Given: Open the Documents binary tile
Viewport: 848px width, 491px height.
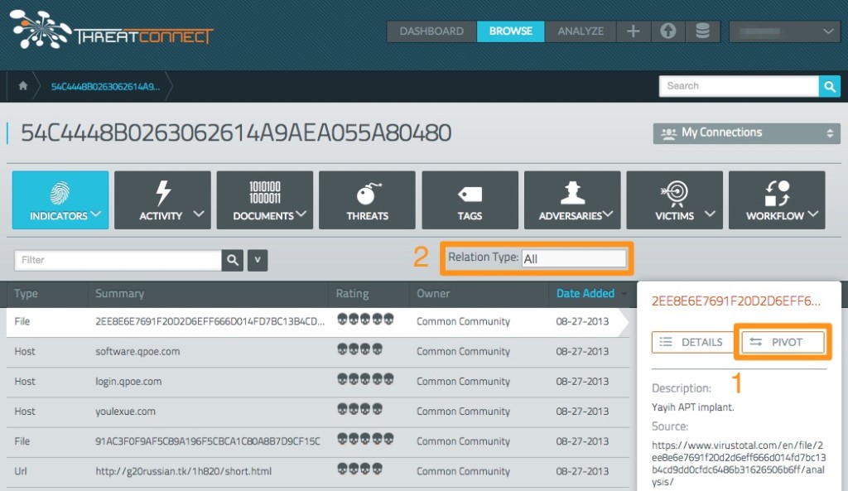Looking at the screenshot, I should coord(264,200).
